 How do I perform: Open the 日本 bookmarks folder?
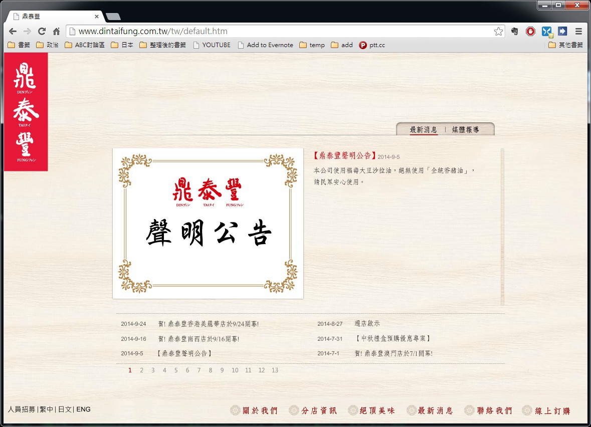pyautogui.click(x=122, y=45)
